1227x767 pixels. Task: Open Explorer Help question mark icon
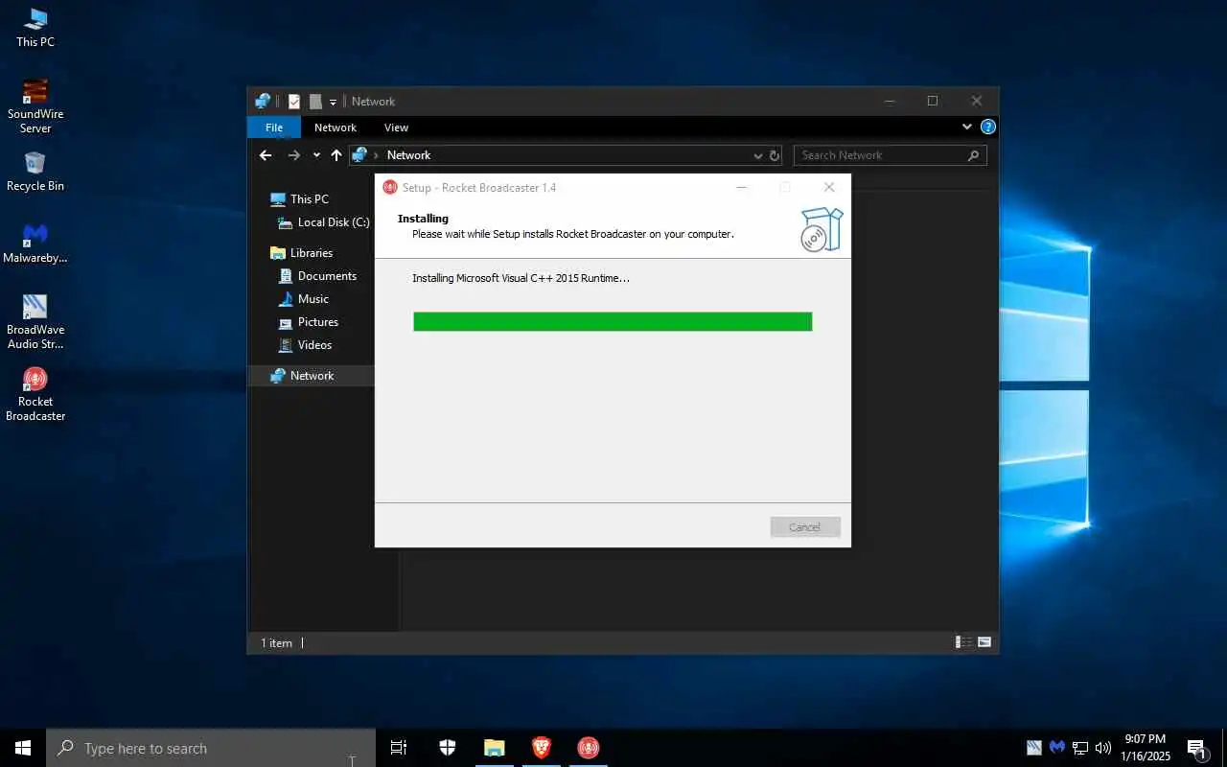click(x=988, y=127)
